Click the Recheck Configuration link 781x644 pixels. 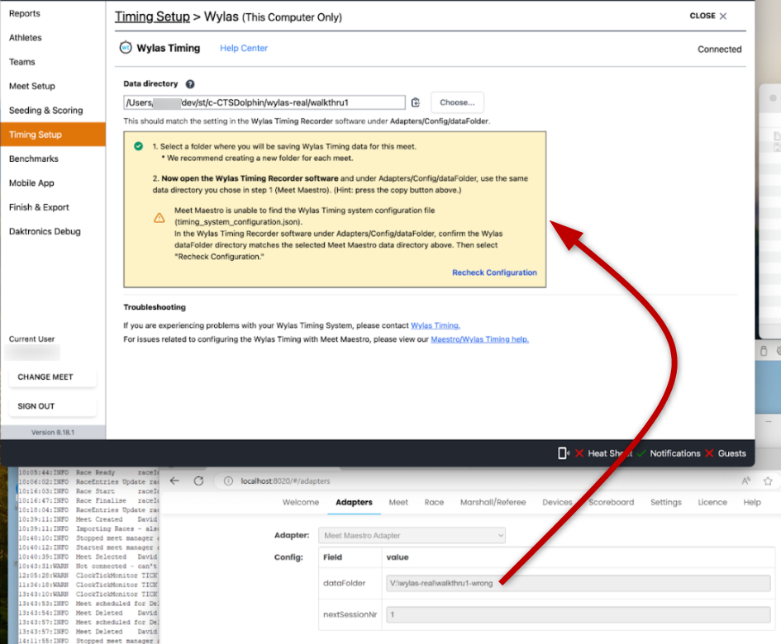point(494,272)
